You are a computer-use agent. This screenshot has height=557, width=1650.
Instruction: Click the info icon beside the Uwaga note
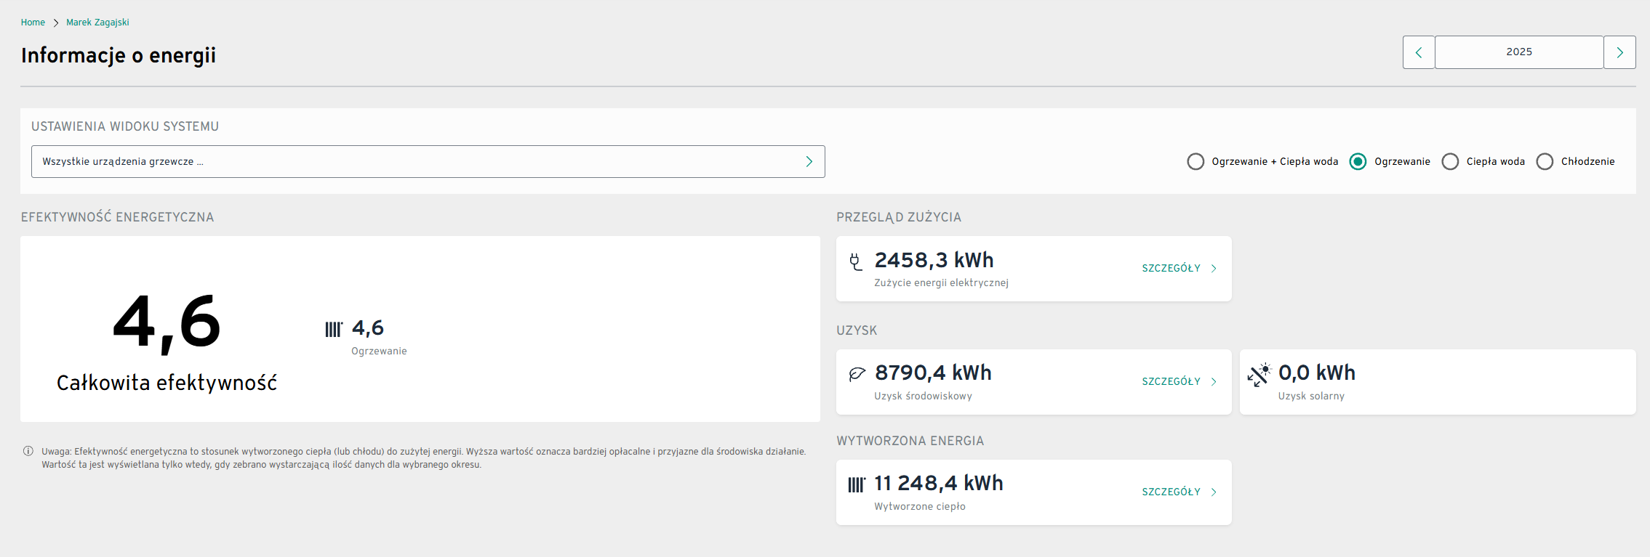point(28,451)
